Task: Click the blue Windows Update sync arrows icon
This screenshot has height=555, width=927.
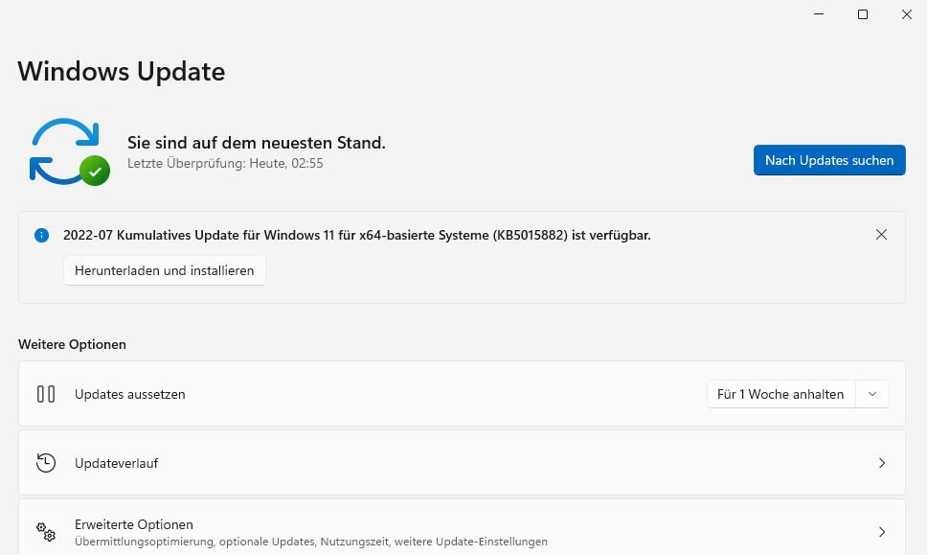Action: coord(63,150)
